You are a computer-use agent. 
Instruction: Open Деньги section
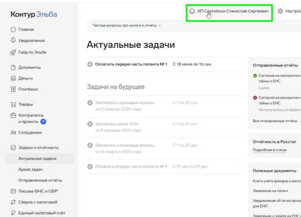pos(25,78)
